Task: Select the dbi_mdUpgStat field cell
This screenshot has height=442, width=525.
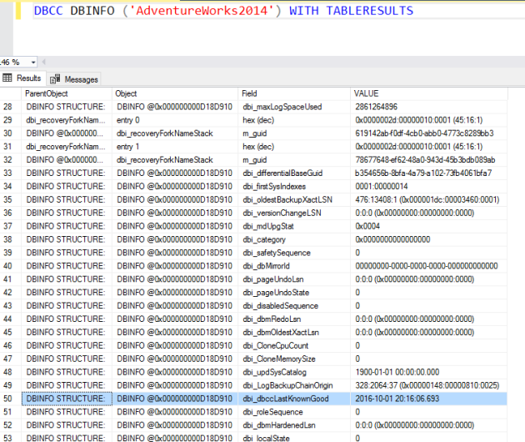Action: 294,226
